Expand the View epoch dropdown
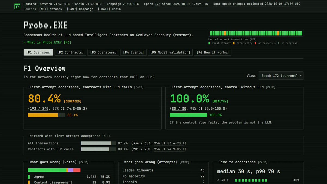This screenshot has width=327, height=184. [281, 76]
